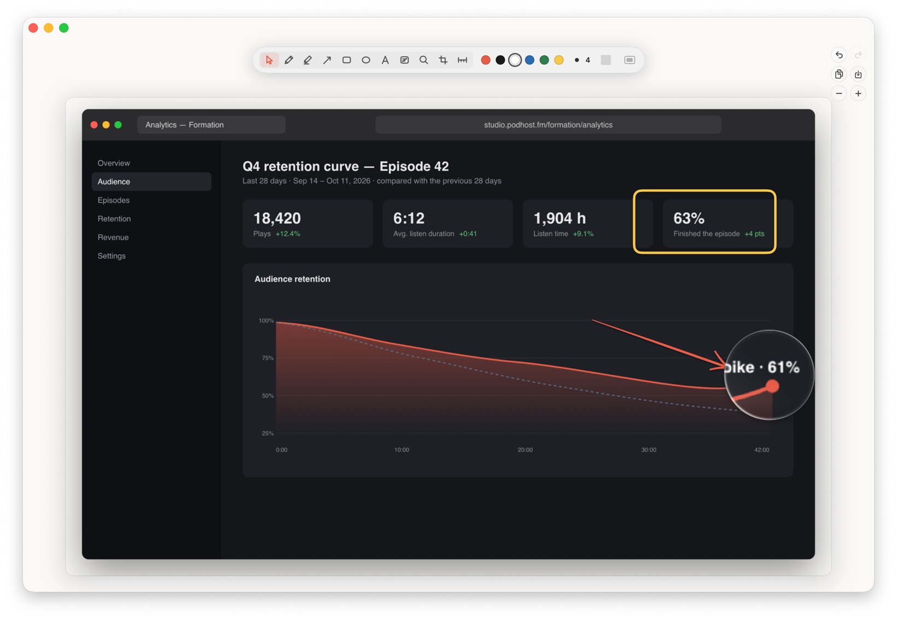Pick the ellipse shape tool
897x620 pixels.
(366, 60)
